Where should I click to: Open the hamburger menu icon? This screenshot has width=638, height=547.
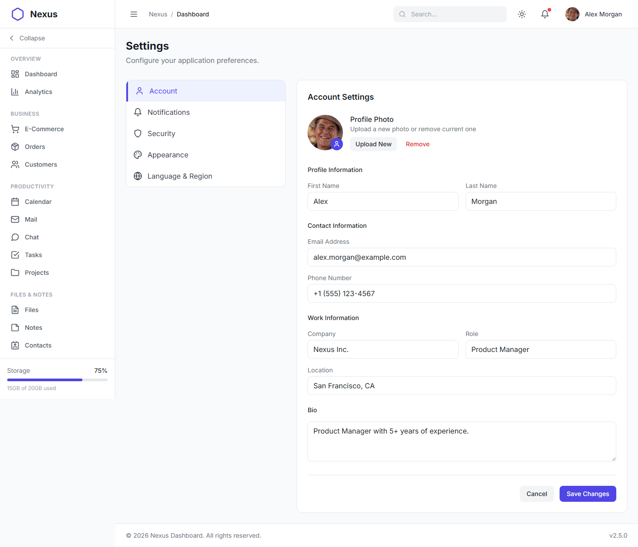coord(134,14)
